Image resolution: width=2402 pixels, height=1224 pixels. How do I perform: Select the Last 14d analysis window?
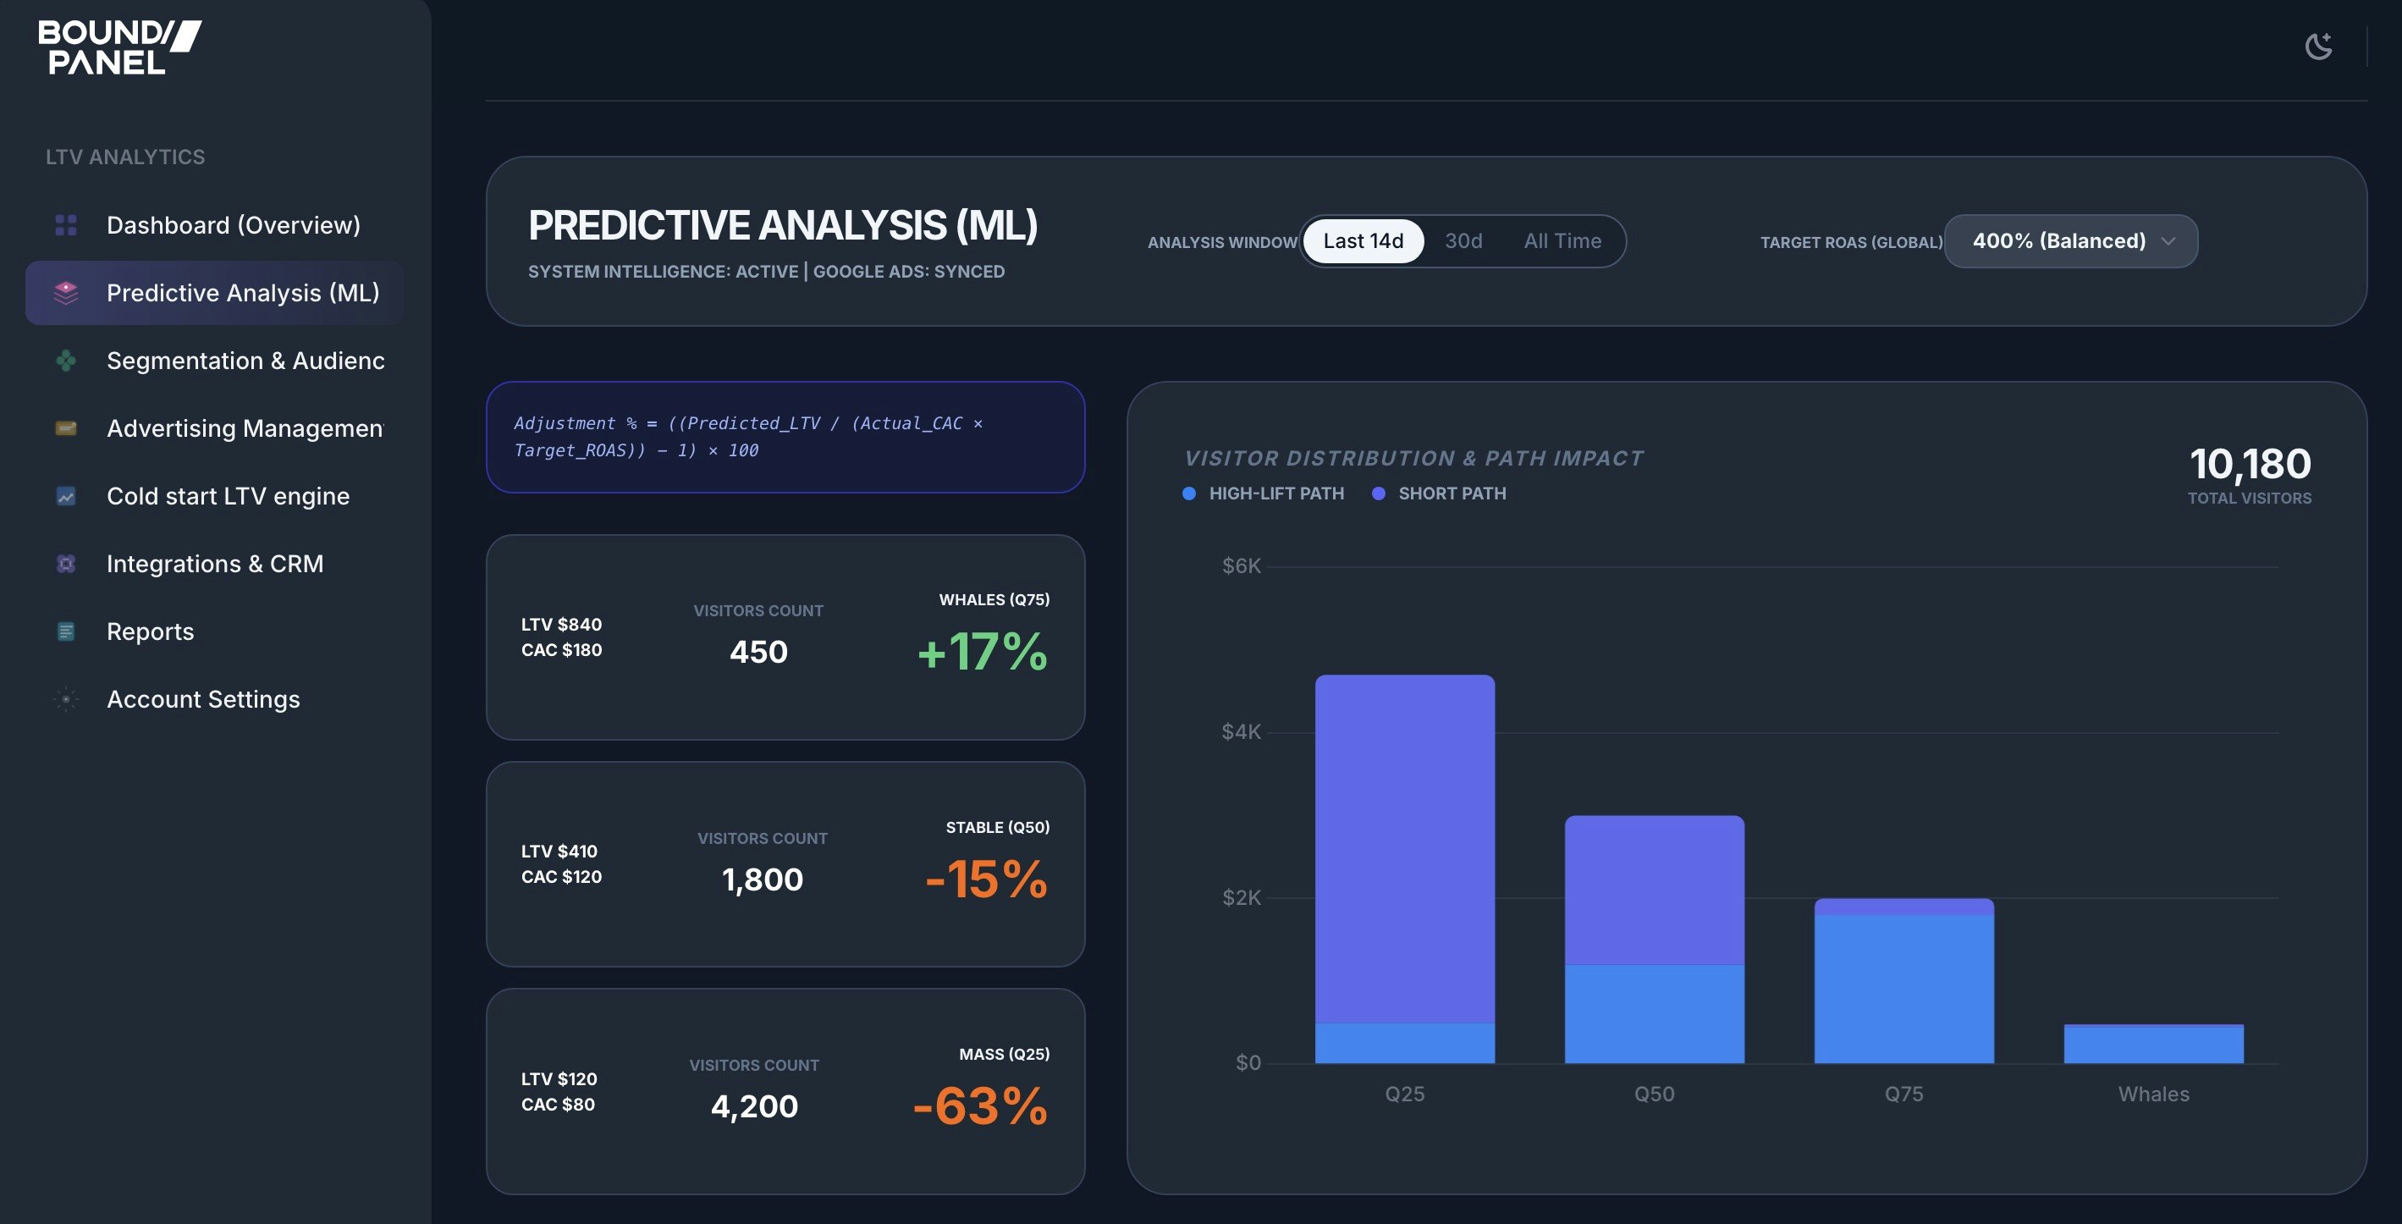pyautogui.click(x=1364, y=240)
